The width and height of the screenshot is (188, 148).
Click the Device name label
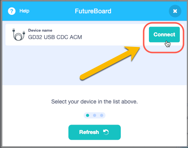40,30
